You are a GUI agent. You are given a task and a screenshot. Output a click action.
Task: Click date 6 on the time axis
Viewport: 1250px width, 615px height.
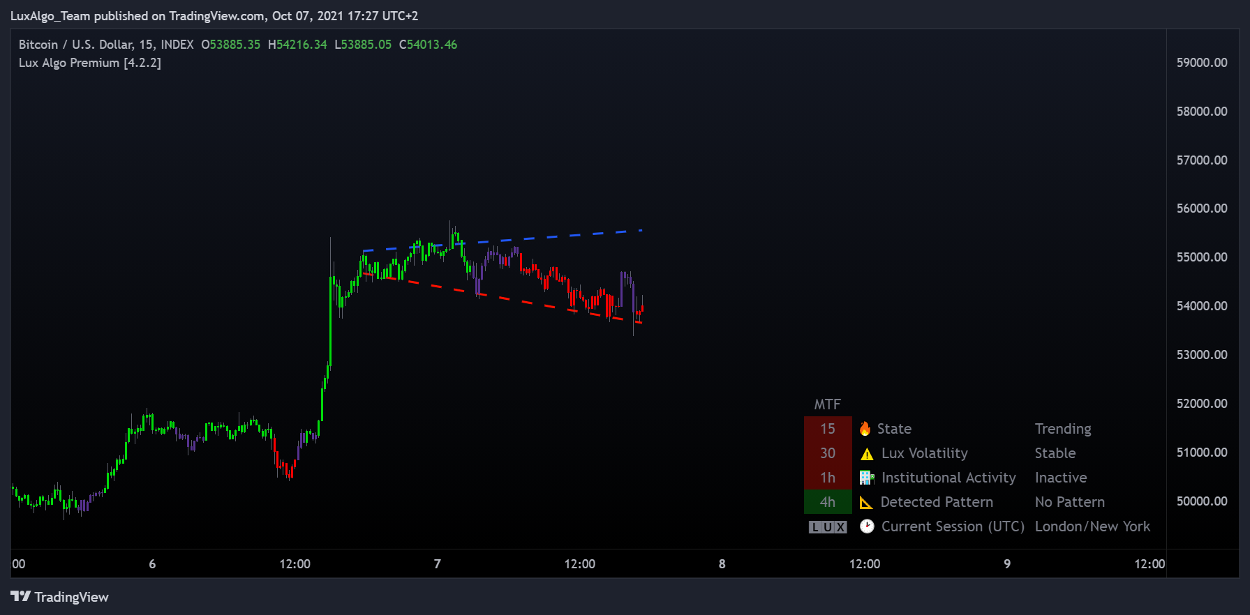[x=152, y=564]
